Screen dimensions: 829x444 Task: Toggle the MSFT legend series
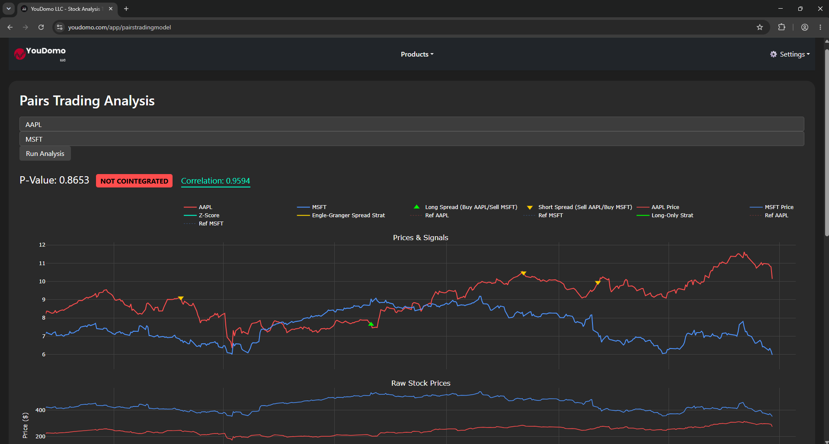[x=312, y=207]
